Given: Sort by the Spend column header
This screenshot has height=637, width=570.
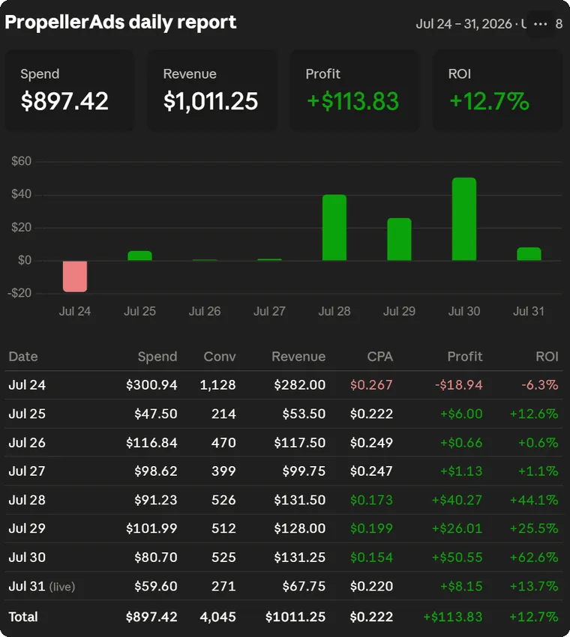Looking at the screenshot, I should (x=157, y=356).
